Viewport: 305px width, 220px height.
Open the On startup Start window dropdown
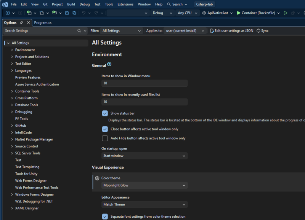pos(144,156)
